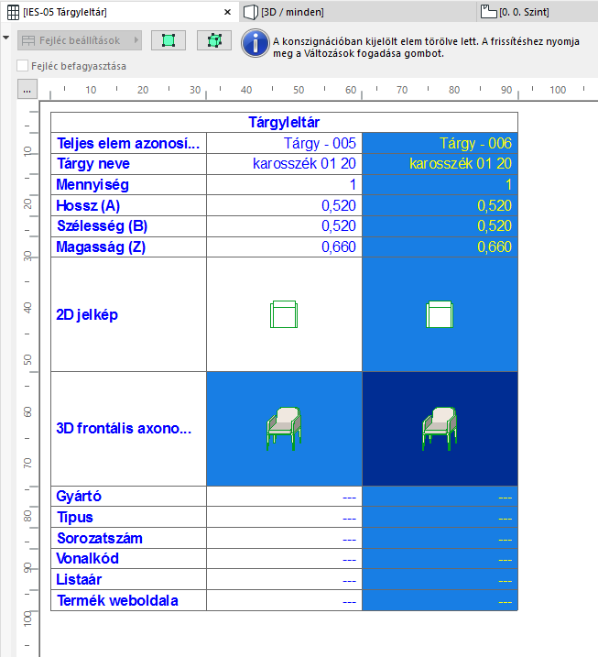Expand the small arrow left of the toolbar

point(5,38)
